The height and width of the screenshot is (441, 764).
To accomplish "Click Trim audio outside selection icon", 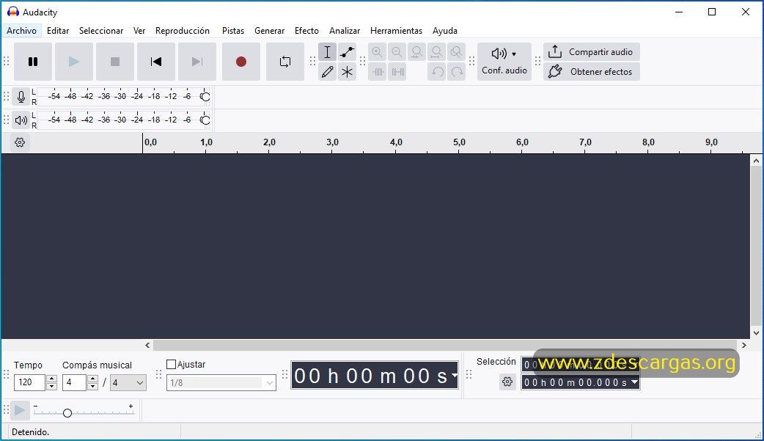I will point(377,72).
